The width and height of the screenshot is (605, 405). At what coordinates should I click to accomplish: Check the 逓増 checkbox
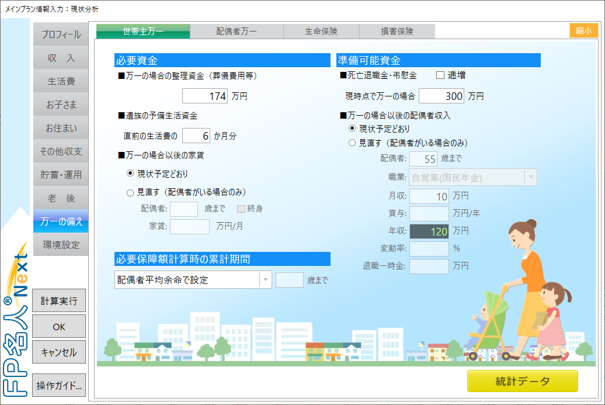tap(441, 75)
